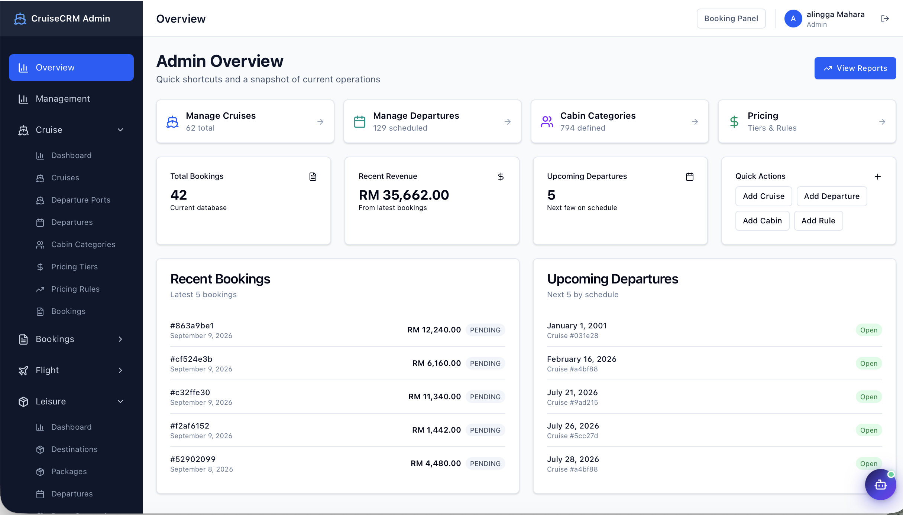Click the green dollar icon on Pricing card
This screenshot has width=903, height=515.
click(x=734, y=122)
